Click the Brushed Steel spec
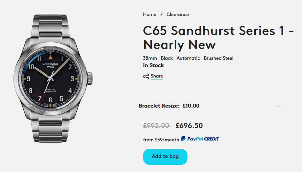This screenshot has height=172, width=302. [x=218, y=58]
